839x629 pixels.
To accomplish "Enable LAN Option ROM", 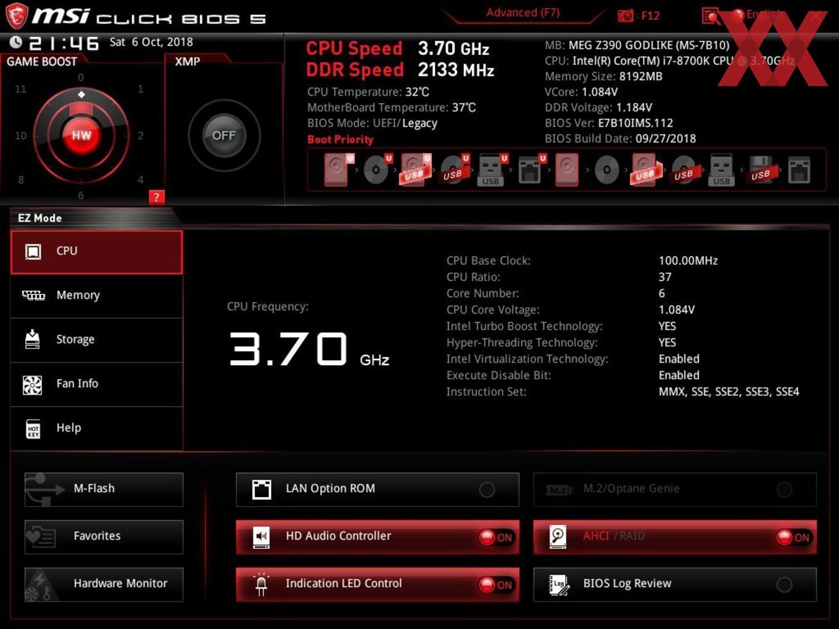I will pyautogui.click(x=378, y=489).
